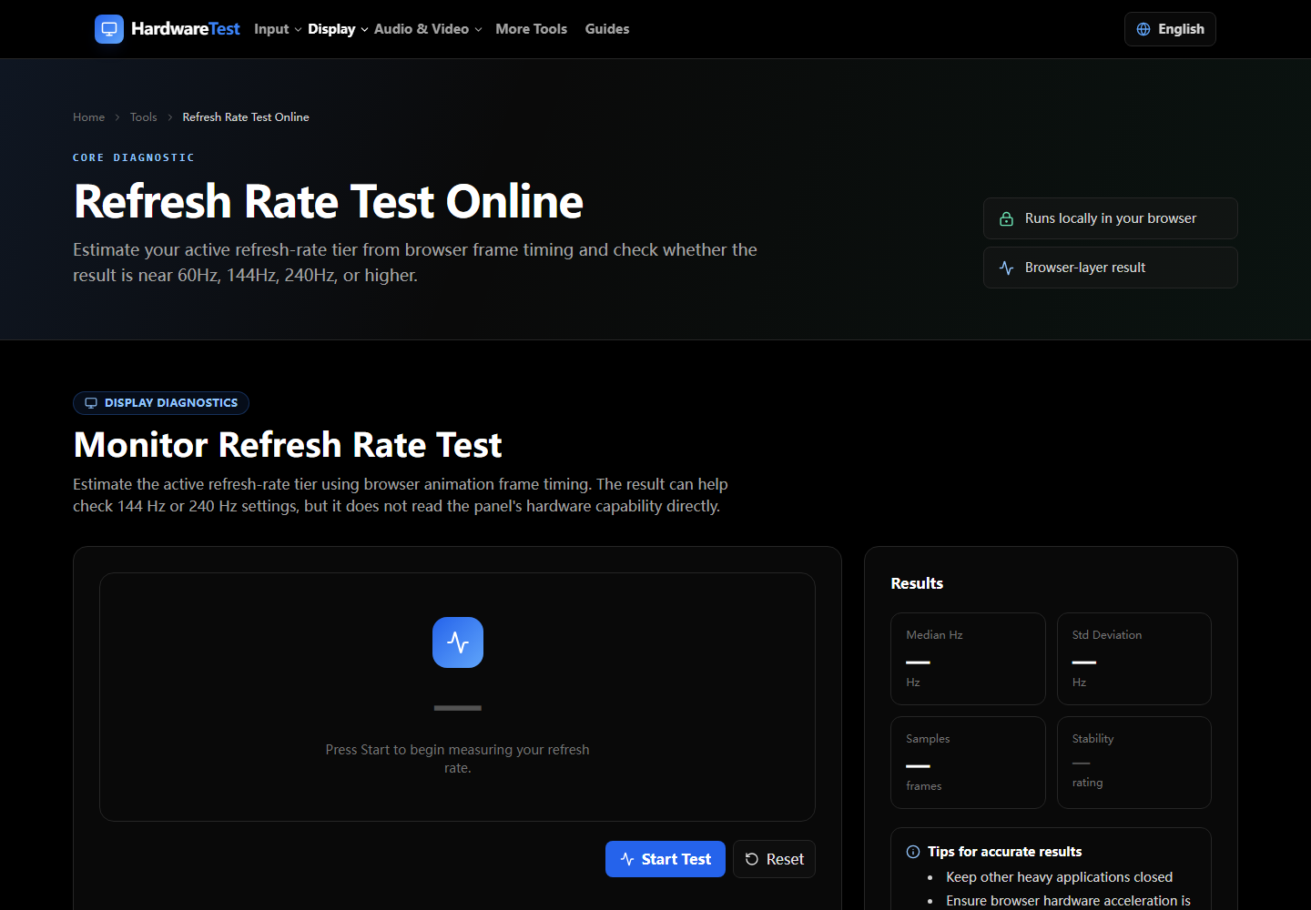The image size is (1311, 910).
Task: Click the CORE DIAGNOSTIC label
Action: tap(134, 157)
